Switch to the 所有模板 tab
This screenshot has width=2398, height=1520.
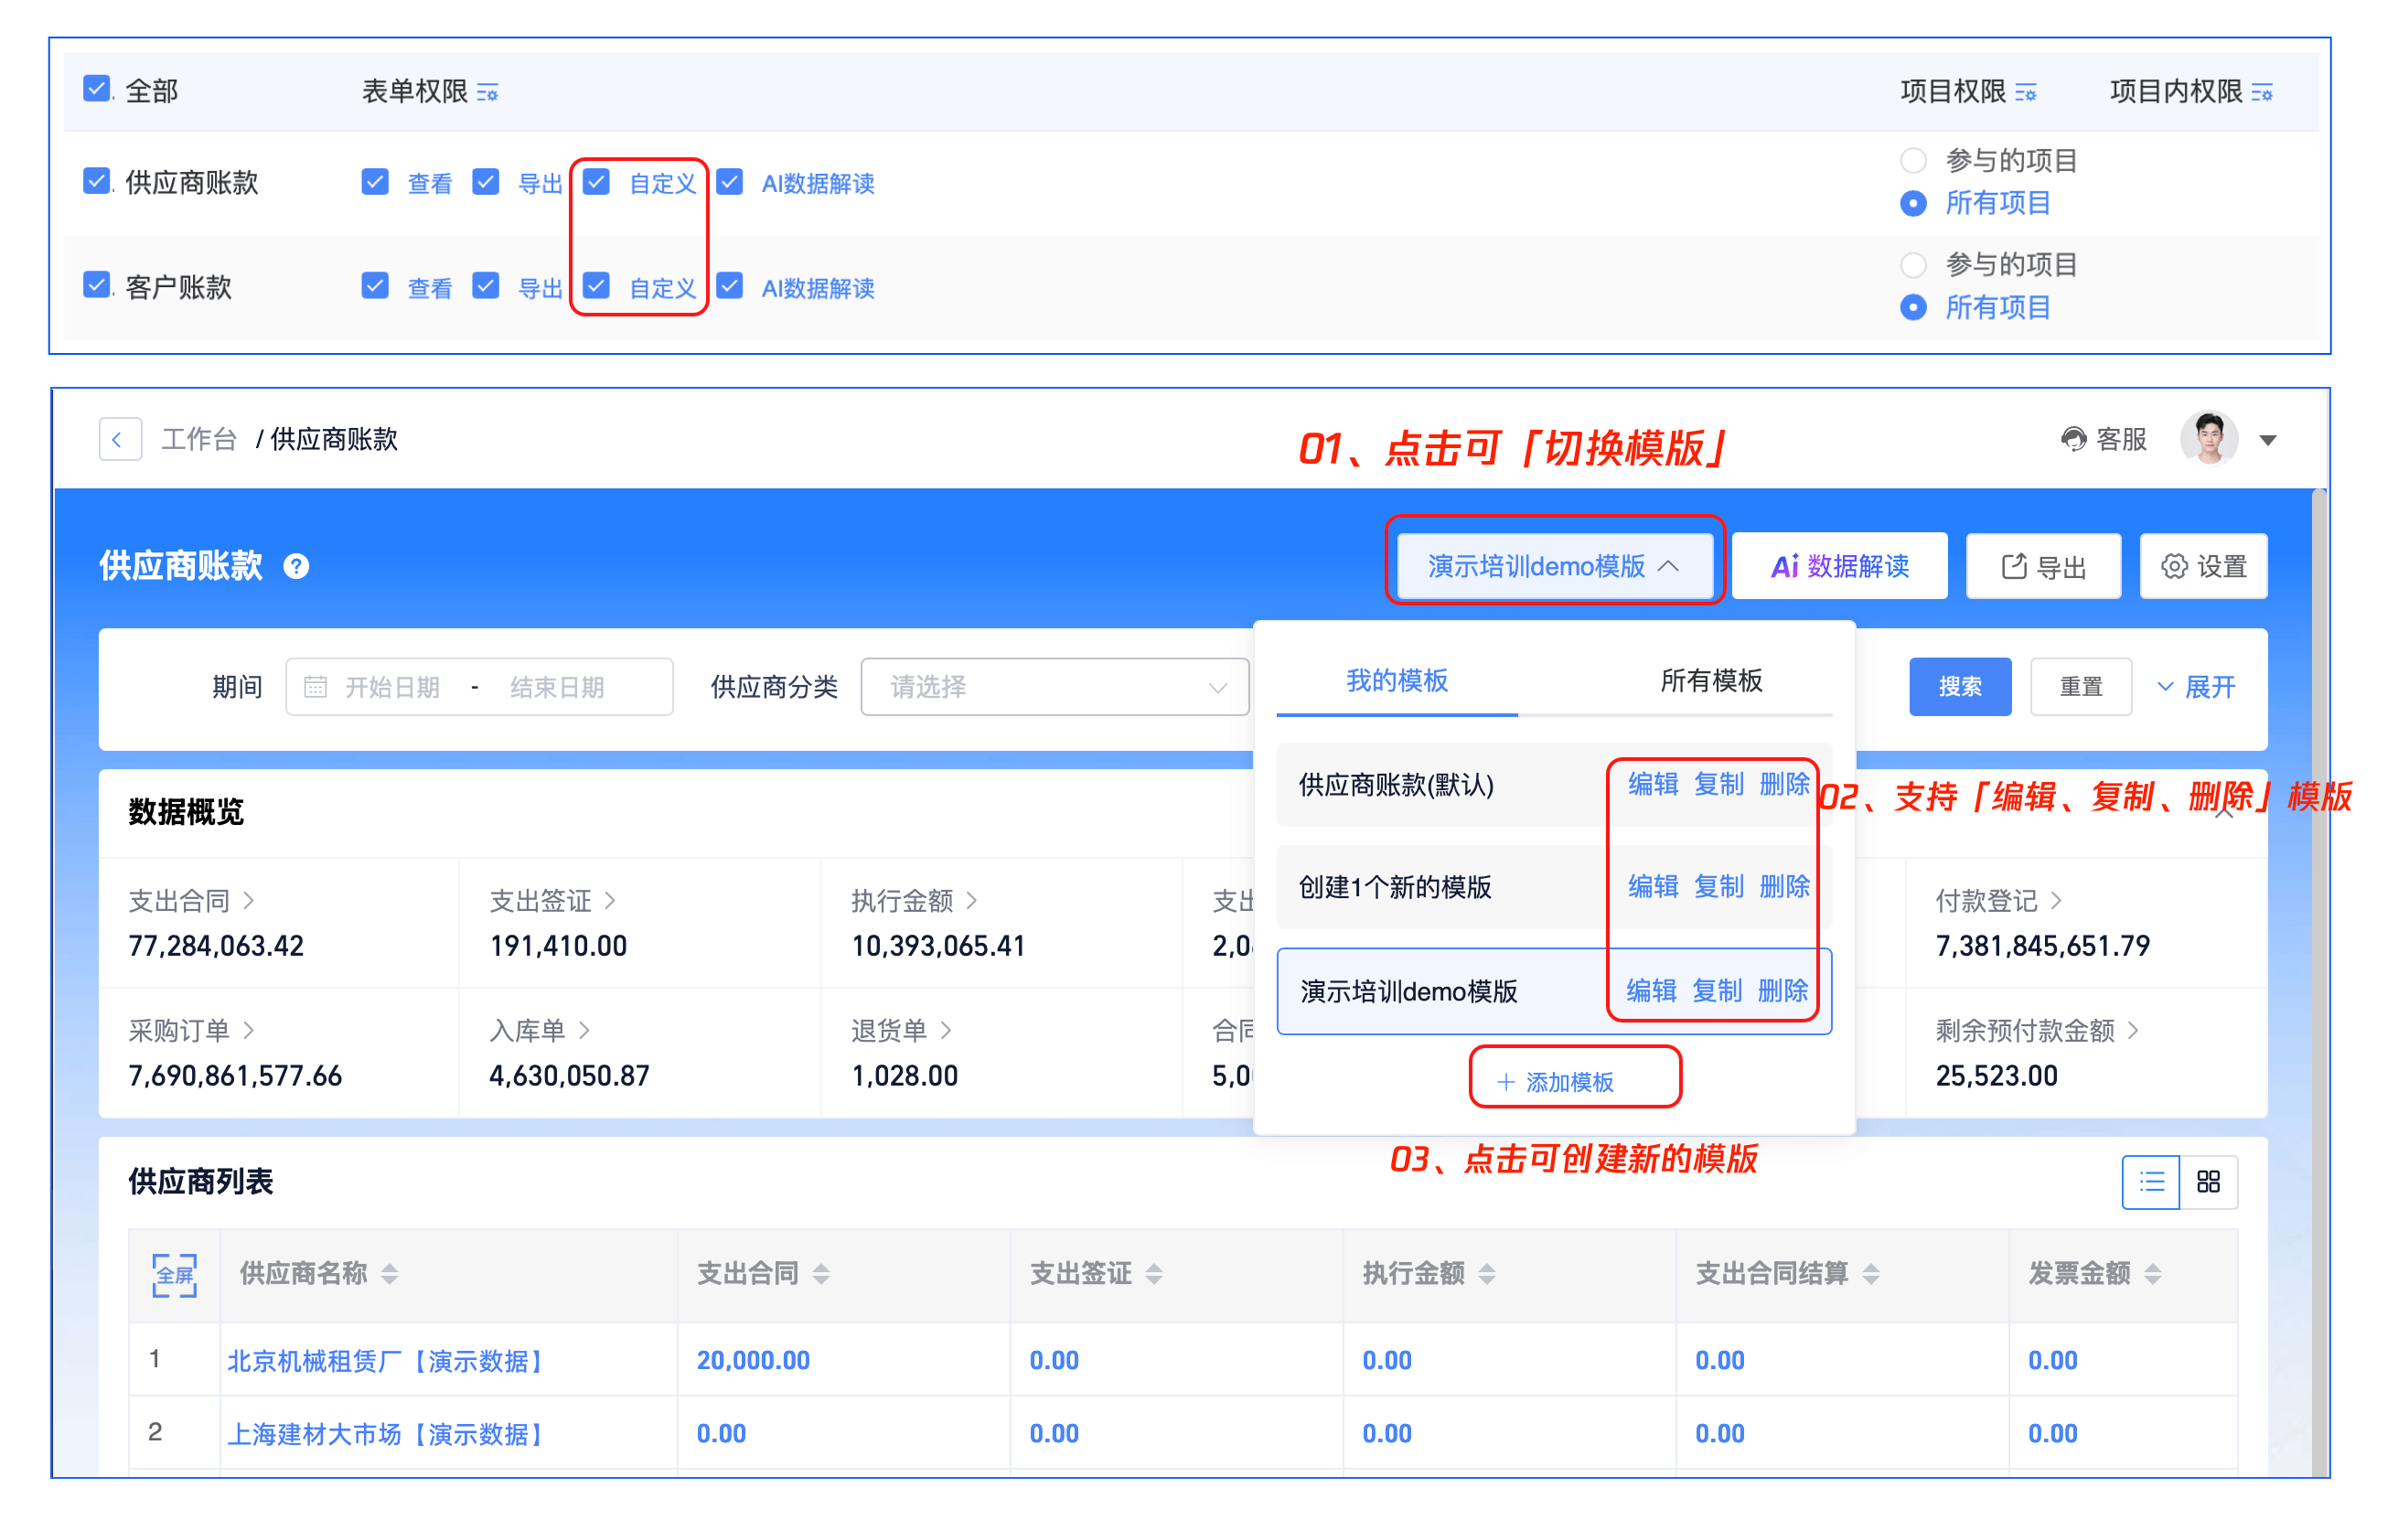pos(1710,681)
